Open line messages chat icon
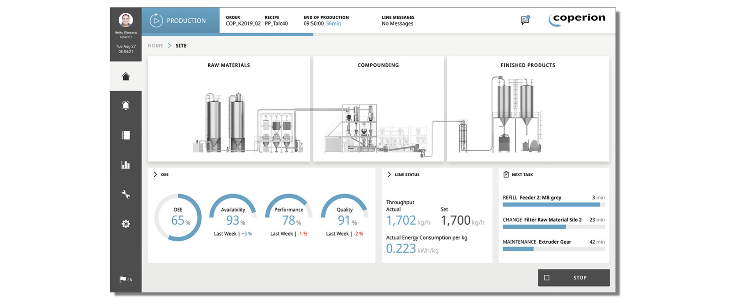 (525, 20)
